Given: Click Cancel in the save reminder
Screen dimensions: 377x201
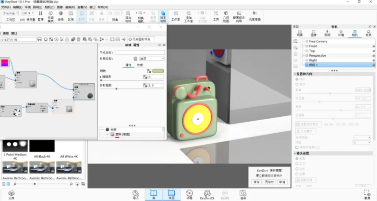Looking at the screenshot, I should (282, 182).
